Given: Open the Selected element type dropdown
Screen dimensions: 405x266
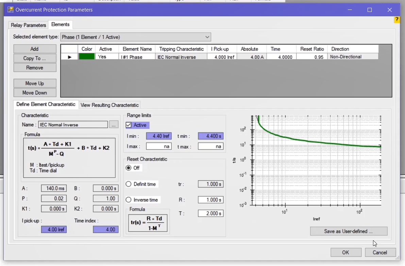Looking at the screenshot, I should [135, 37].
